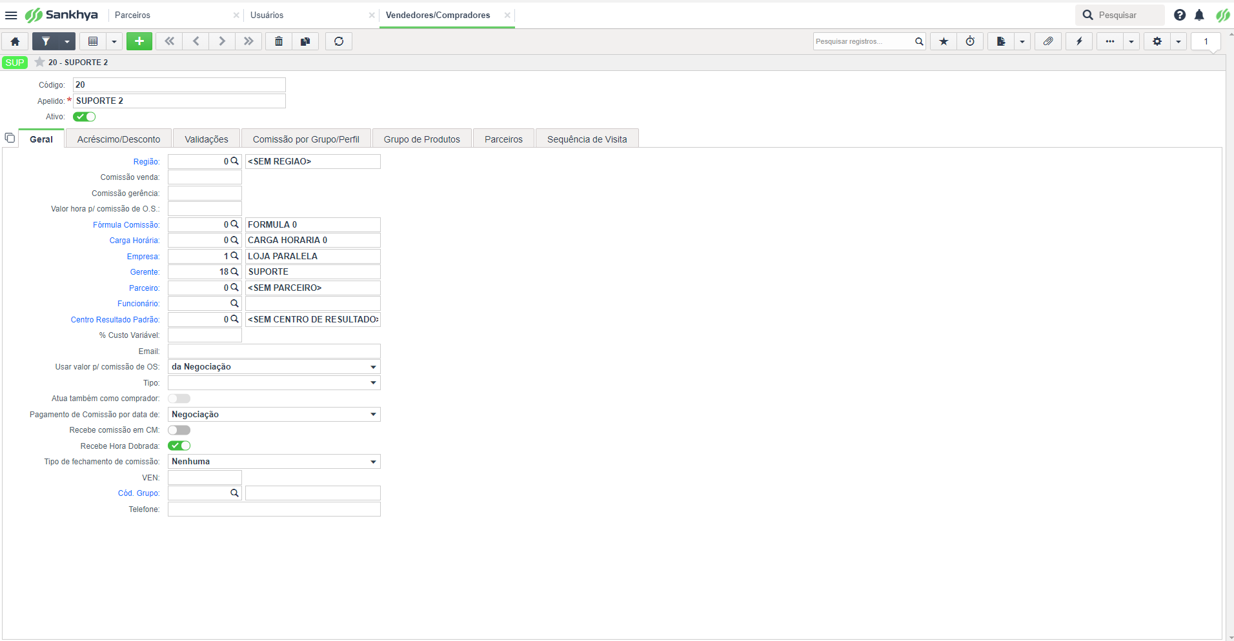Focus the Pesquisar registros search field
1234x641 pixels.
pyautogui.click(x=864, y=41)
